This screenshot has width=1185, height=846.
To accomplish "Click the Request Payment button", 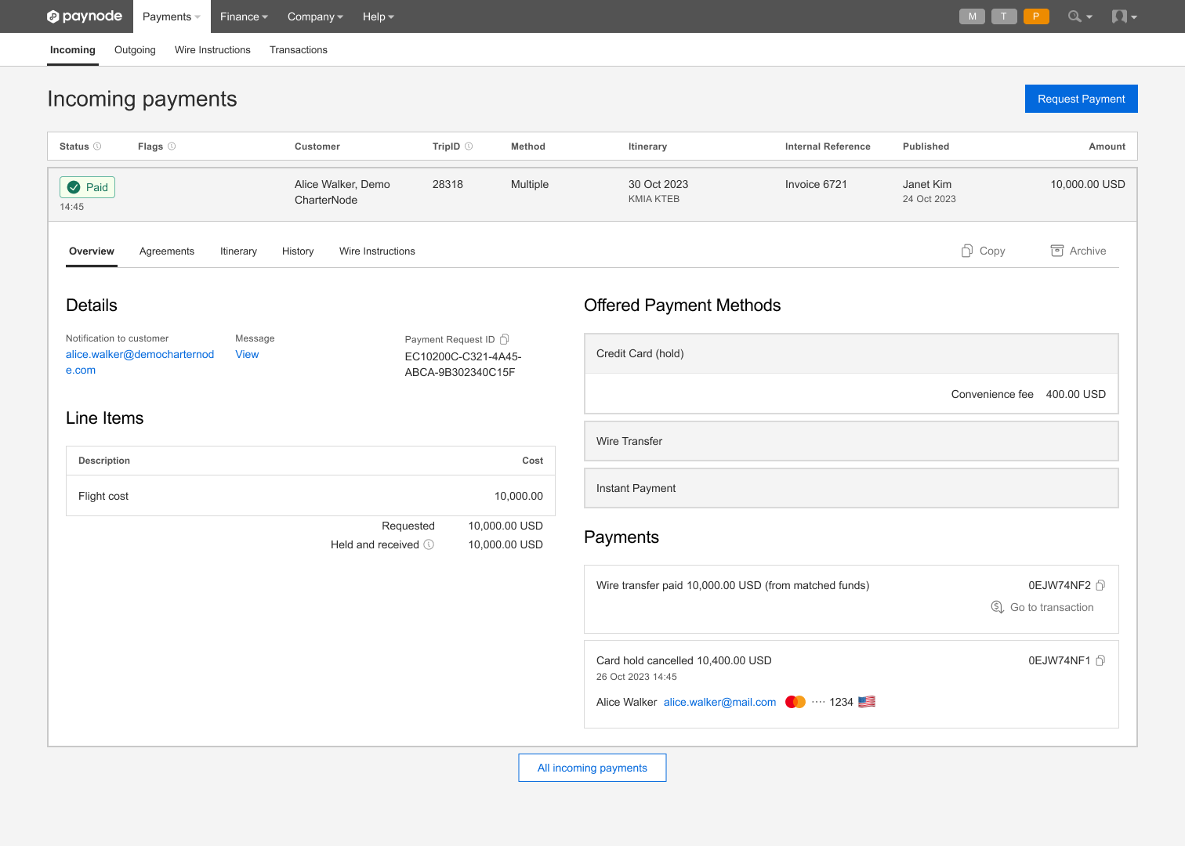I will 1082,99.
